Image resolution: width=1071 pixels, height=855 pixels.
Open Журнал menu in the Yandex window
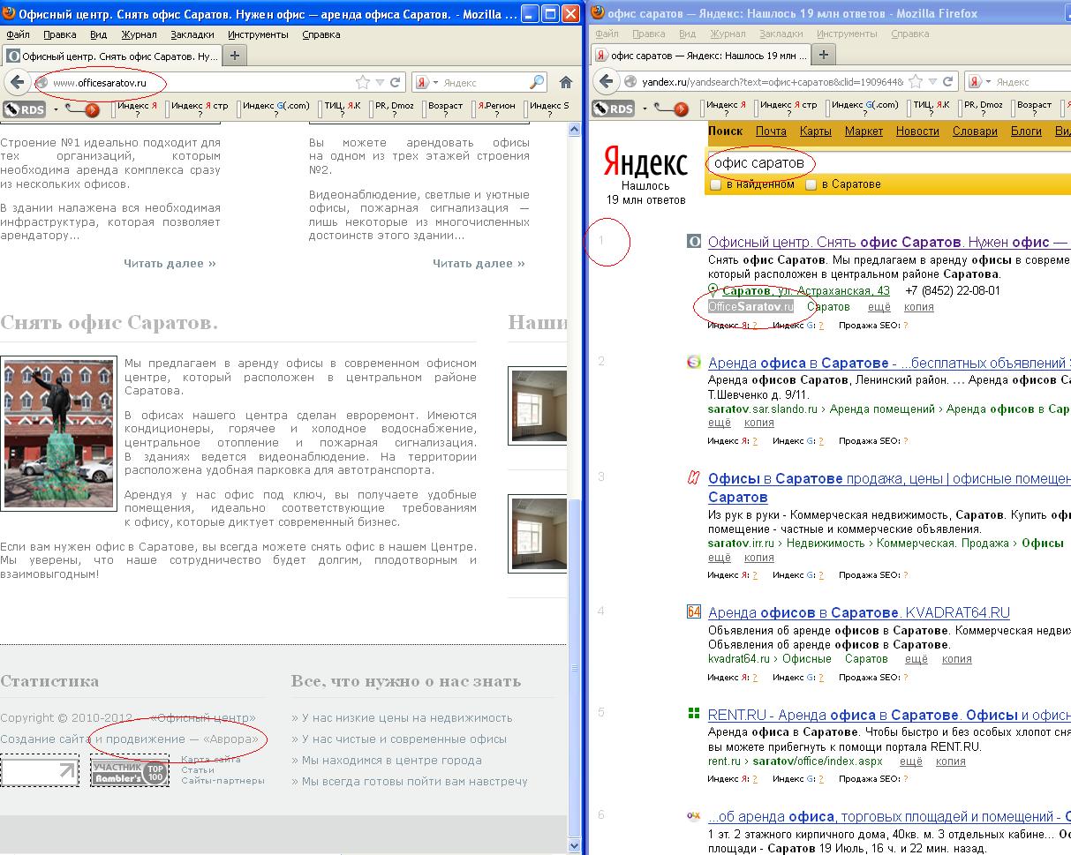pos(728,34)
